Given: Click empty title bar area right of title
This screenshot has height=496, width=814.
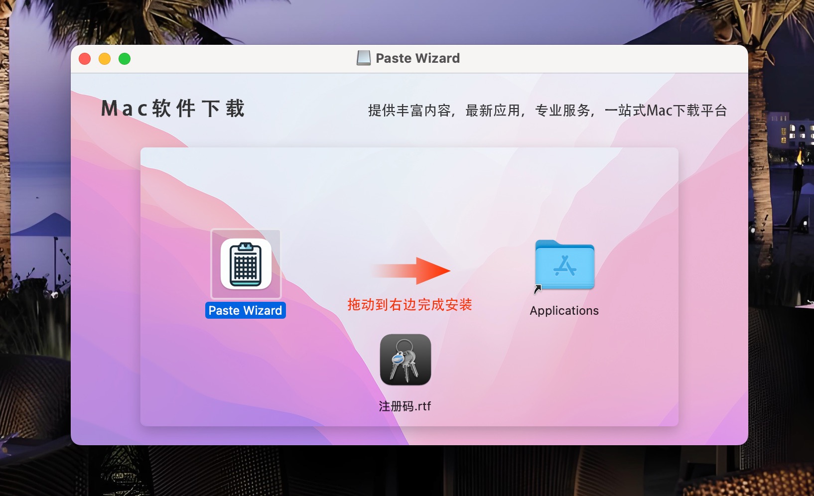Looking at the screenshot, I should [598, 59].
